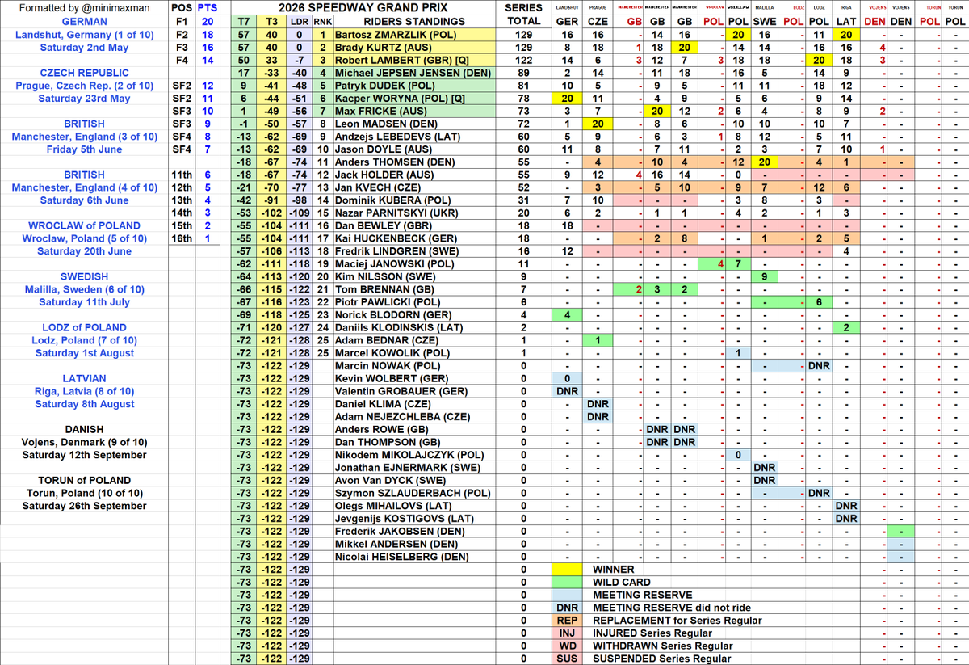The width and height of the screenshot is (969, 665).
Task: Click 'Landshut, Germany (1 of 10)' event cell
Action: [84, 34]
